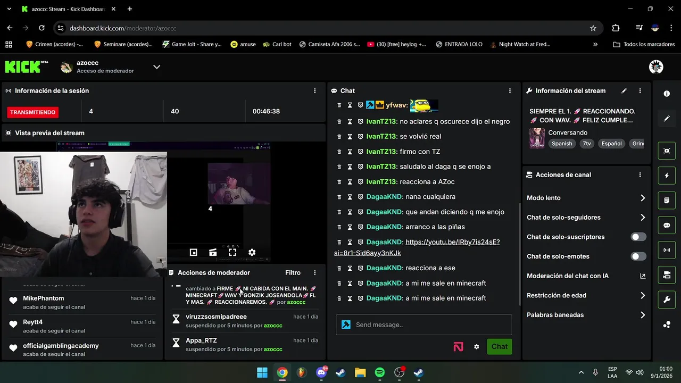Click three-dots cluster icon at sidebar bottom
This screenshot has width=681, height=383.
pos(667,324)
